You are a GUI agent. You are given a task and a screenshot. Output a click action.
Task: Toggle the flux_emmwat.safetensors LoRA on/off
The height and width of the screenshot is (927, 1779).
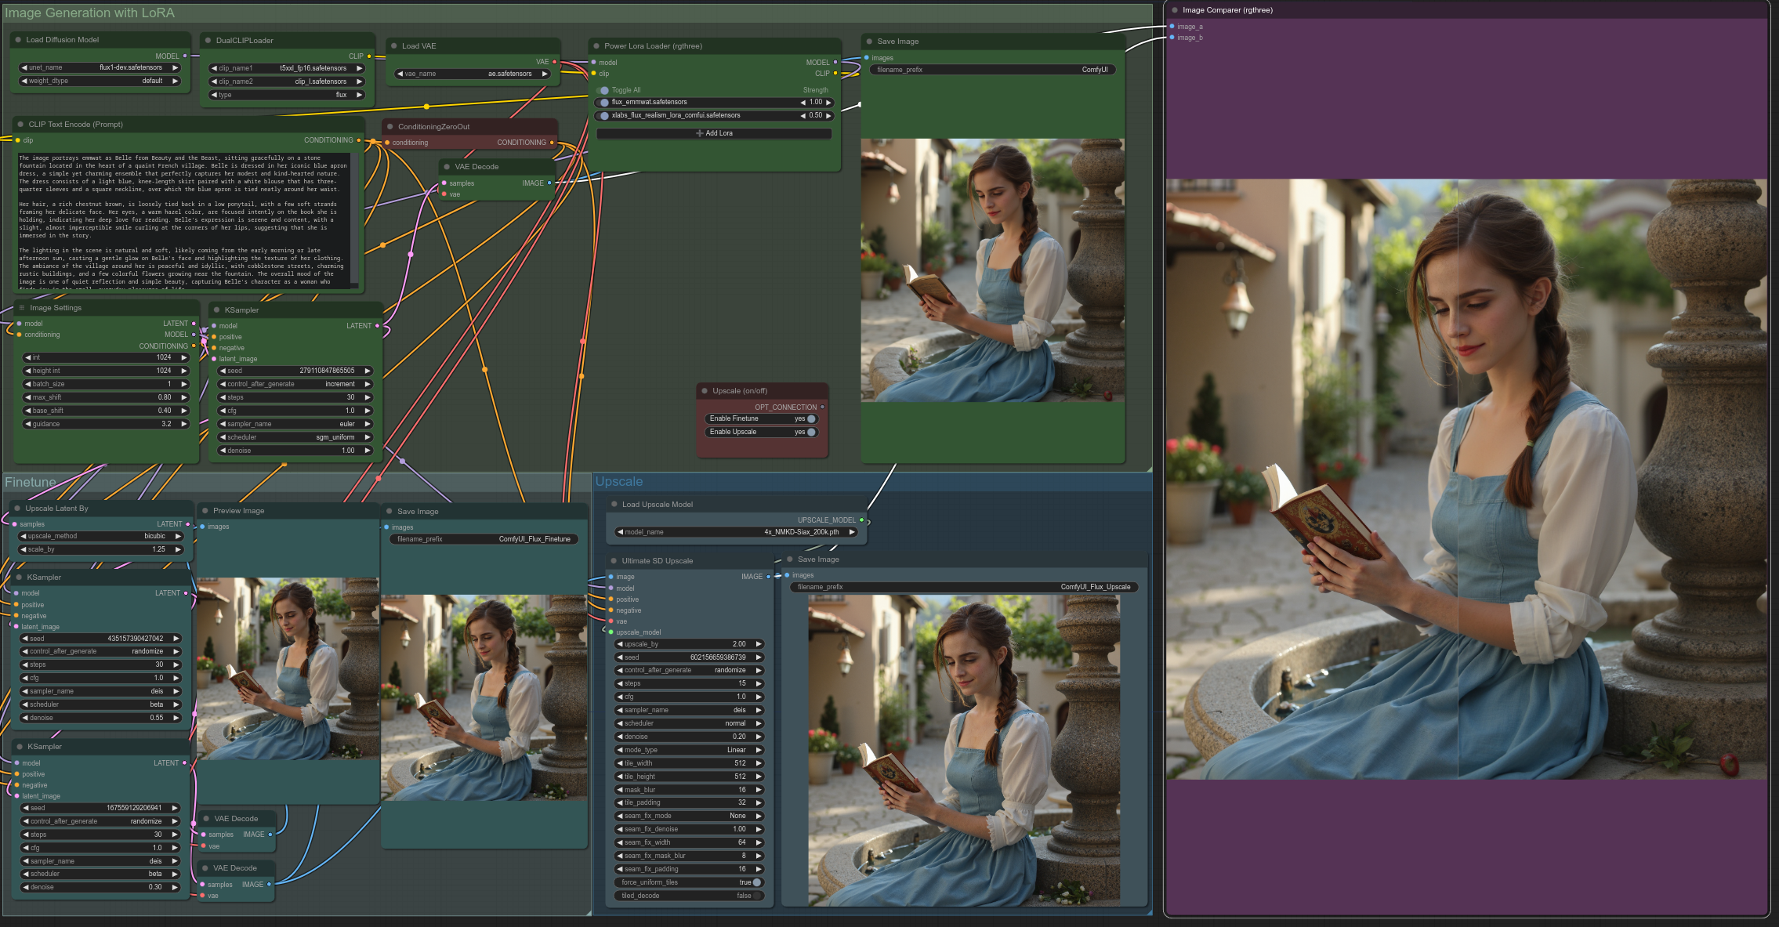tap(603, 103)
